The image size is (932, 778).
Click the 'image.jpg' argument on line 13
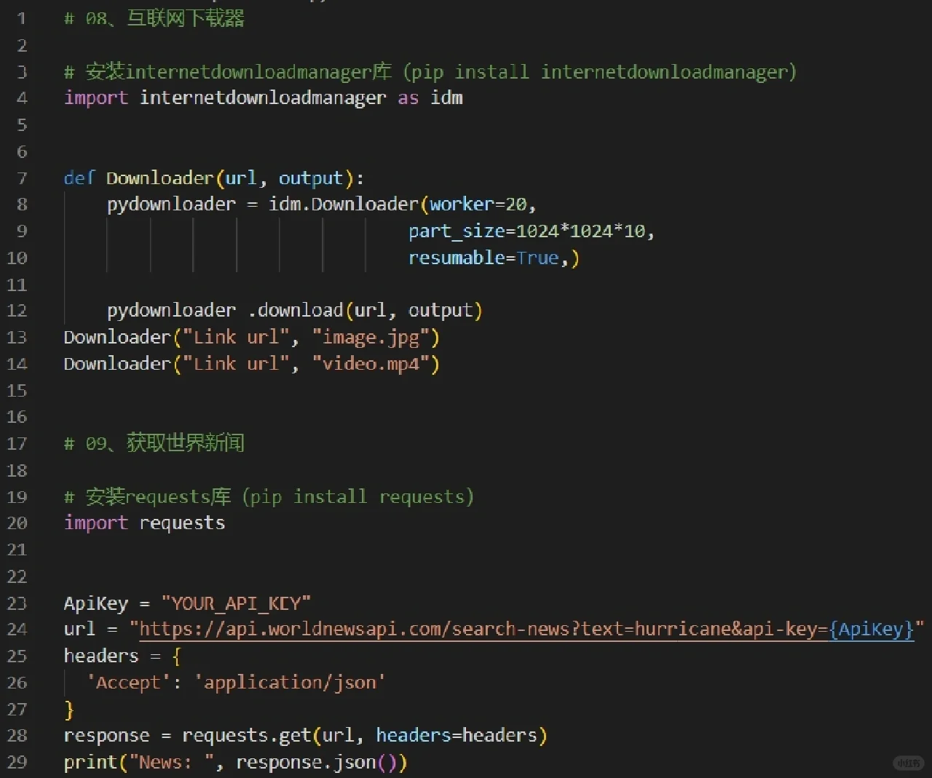[374, 337]
